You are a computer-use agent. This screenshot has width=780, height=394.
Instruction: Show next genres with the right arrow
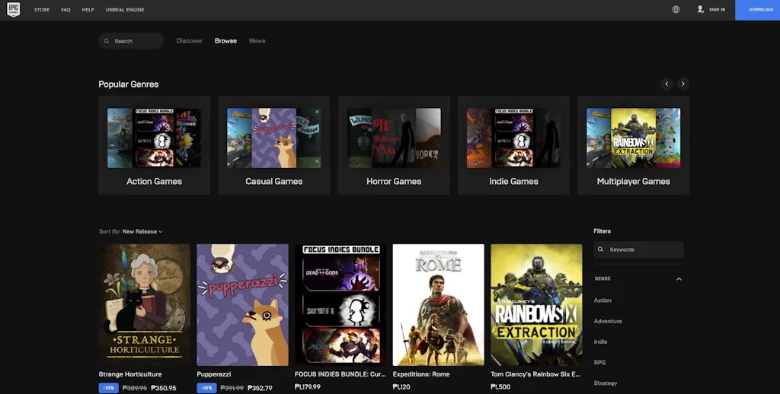click(x=683, y=84)
